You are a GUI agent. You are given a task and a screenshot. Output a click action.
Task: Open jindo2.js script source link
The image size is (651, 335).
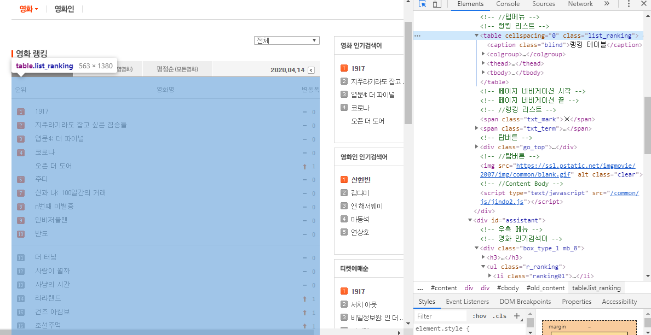(x=559, y=197)
